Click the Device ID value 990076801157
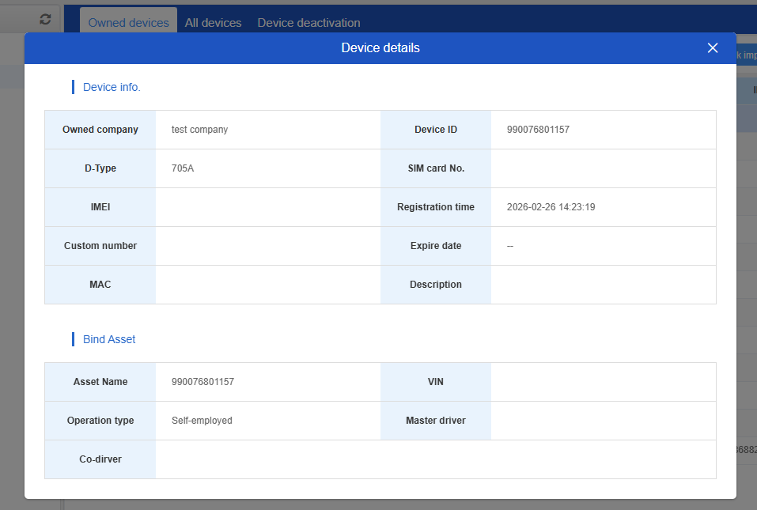The image size is (757, 510). [538, 130]
